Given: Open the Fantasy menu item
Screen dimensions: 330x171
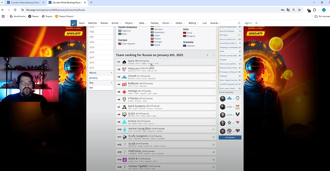Looking at the screenshot, I should [154, 23].
